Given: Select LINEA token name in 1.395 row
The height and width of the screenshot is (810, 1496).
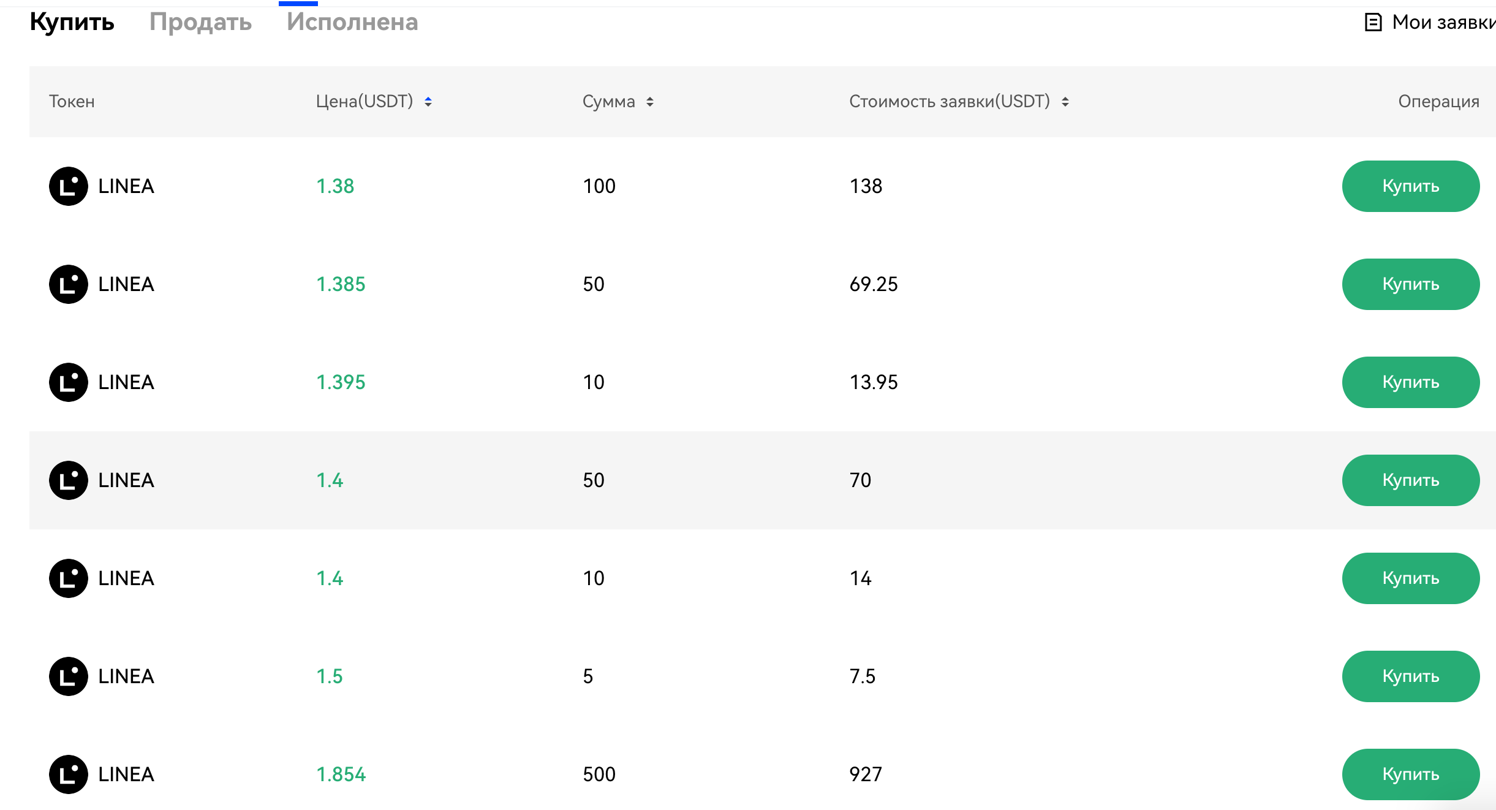Looking at the screenshot, I should (x=126, y=382).
